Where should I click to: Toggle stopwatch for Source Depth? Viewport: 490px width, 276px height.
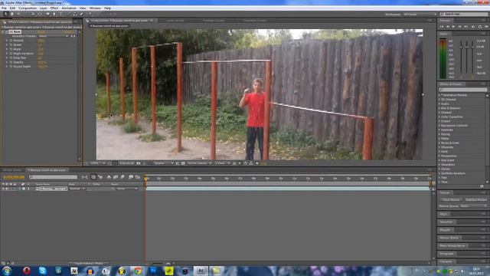(11, 67)
